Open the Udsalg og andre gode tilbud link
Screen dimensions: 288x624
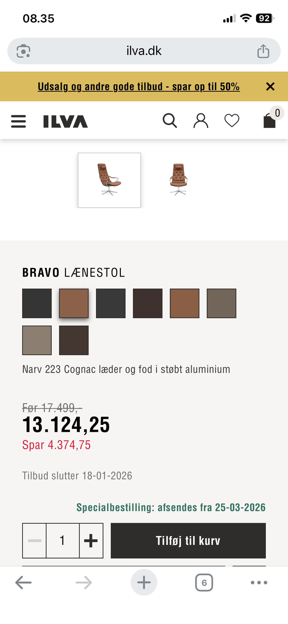pos(139,86)
